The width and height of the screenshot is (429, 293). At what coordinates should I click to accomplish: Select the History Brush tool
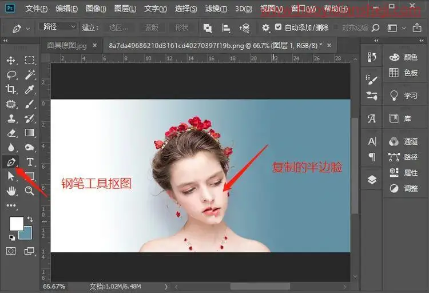[30, 118]
